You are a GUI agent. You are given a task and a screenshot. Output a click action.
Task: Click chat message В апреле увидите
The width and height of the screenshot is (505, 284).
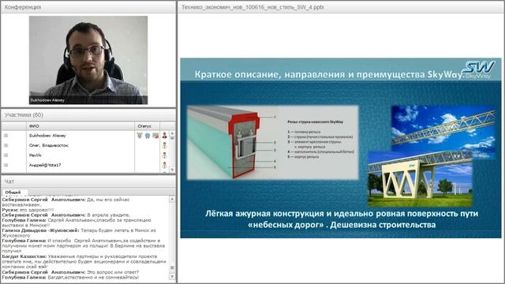66,215
